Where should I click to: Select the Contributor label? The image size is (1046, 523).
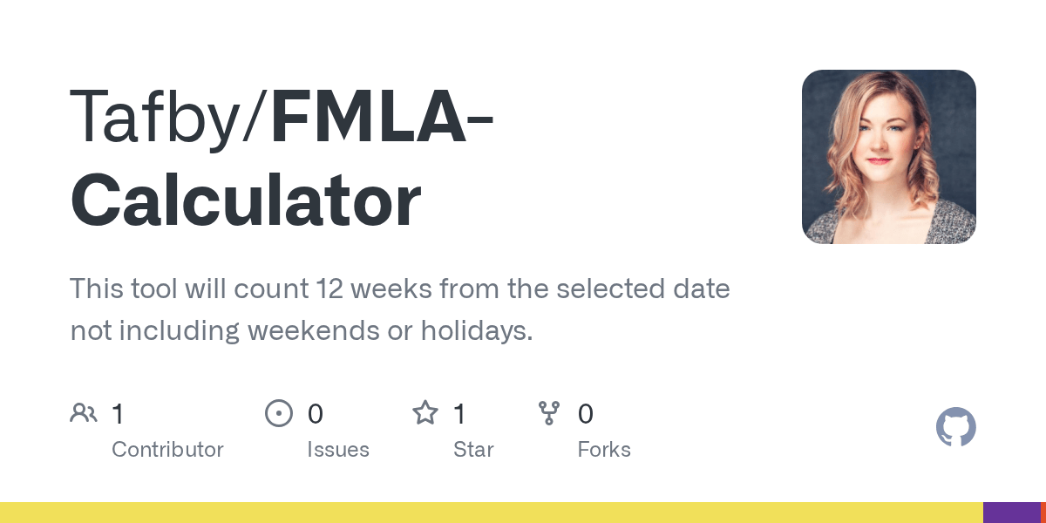[167, 450]
